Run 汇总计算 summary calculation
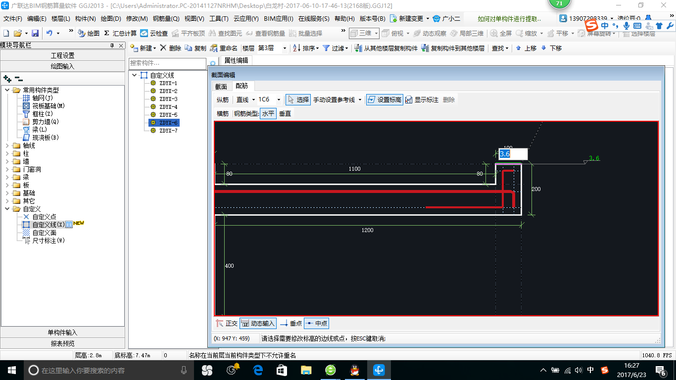The height and width of the screenshot is (380, 676). [120, 33]
